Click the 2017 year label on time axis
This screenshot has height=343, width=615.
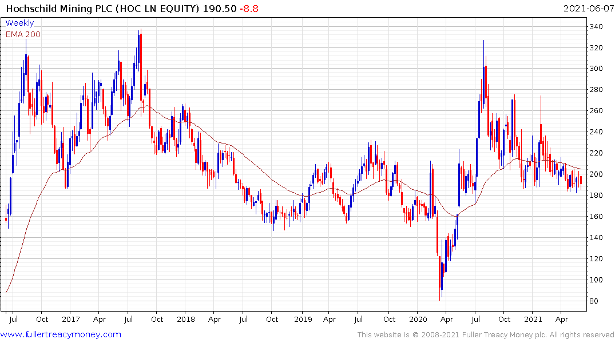71,320
